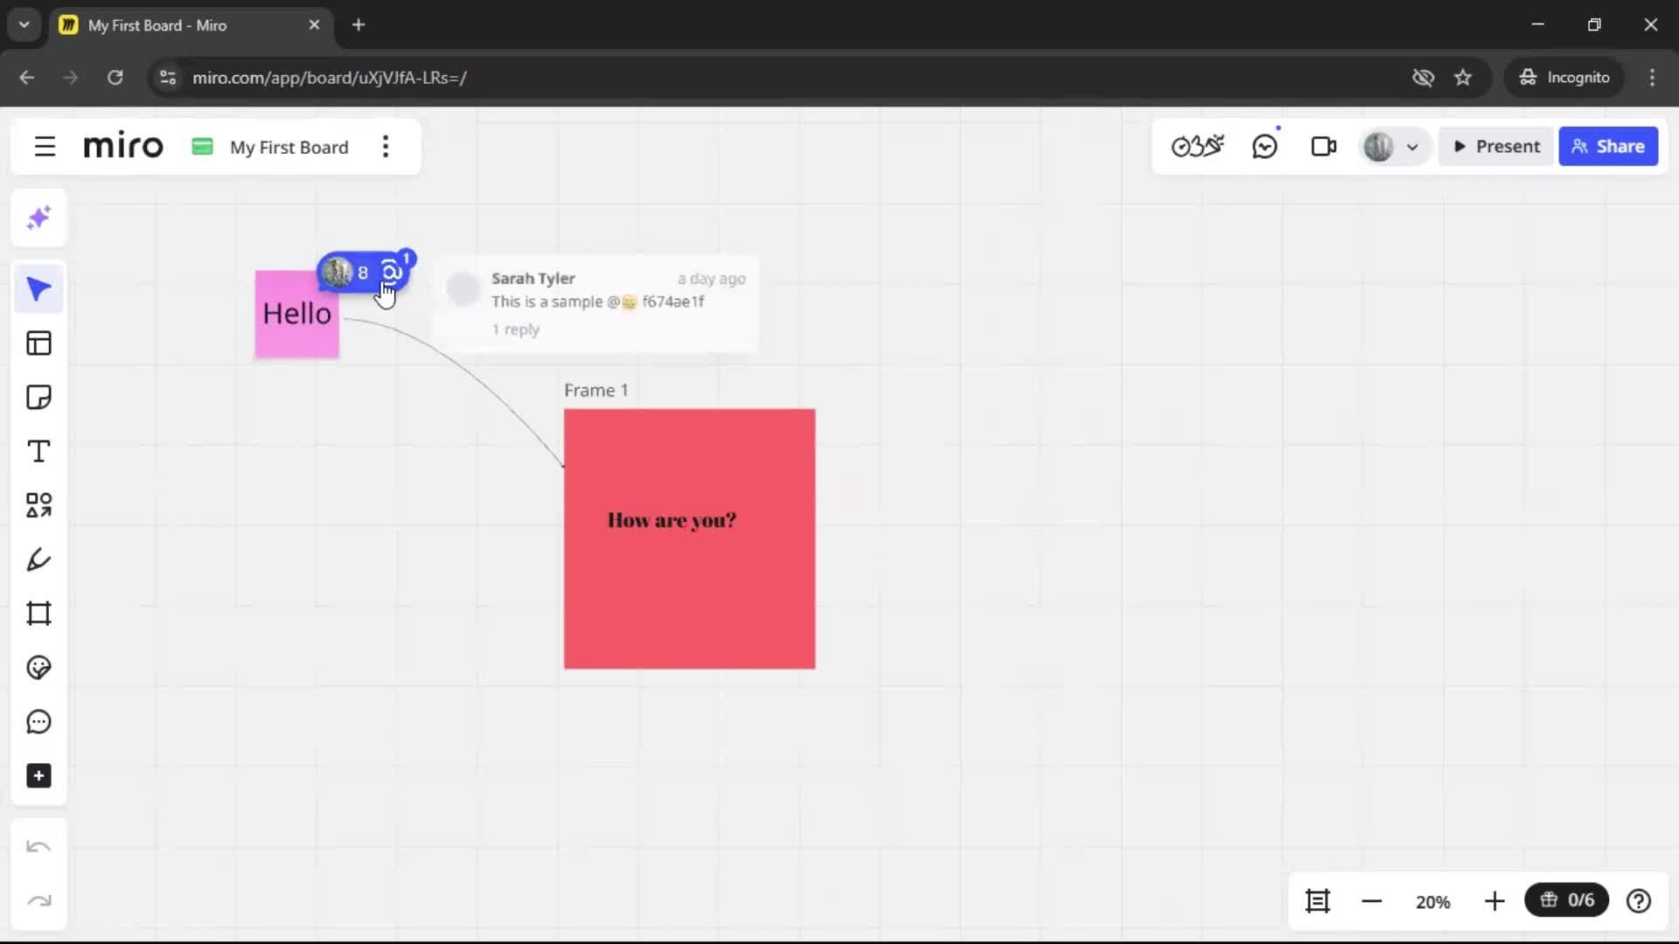Open the 20% zoom level menu
Viewport: 1679px width, 944px height.
tap(1433, 902)
